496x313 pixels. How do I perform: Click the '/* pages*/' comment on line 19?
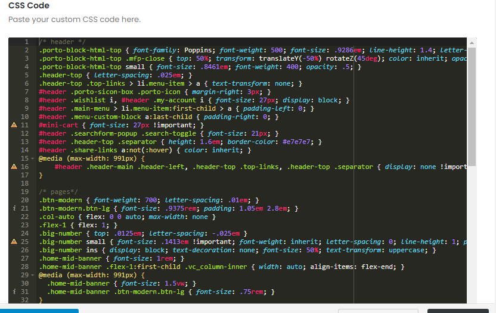point(58,192)
